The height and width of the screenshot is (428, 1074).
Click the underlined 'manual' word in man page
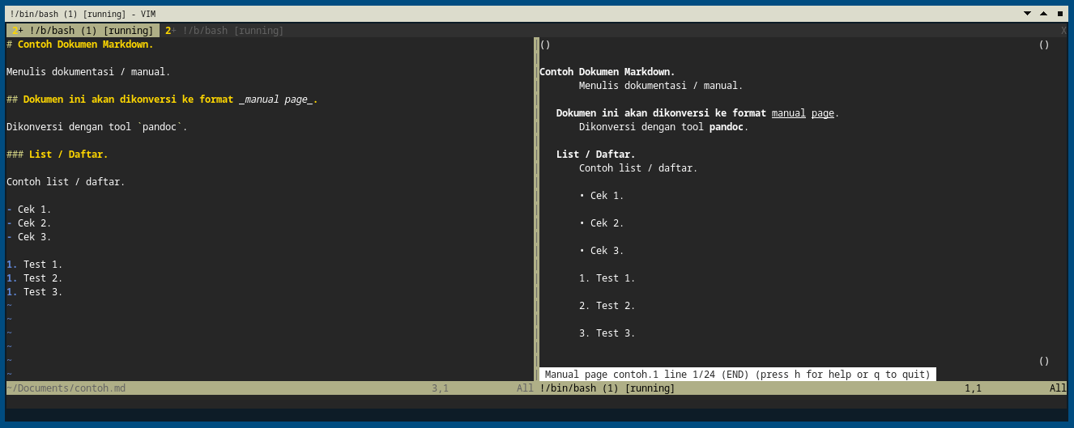789,113
